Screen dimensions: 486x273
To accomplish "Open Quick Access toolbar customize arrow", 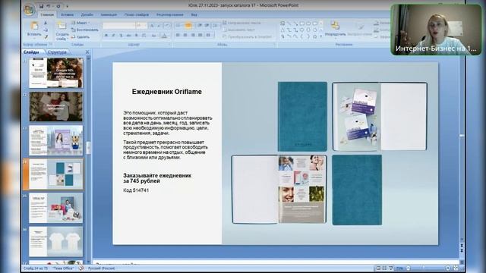I will pyautogui.click(x=67, y=6).
